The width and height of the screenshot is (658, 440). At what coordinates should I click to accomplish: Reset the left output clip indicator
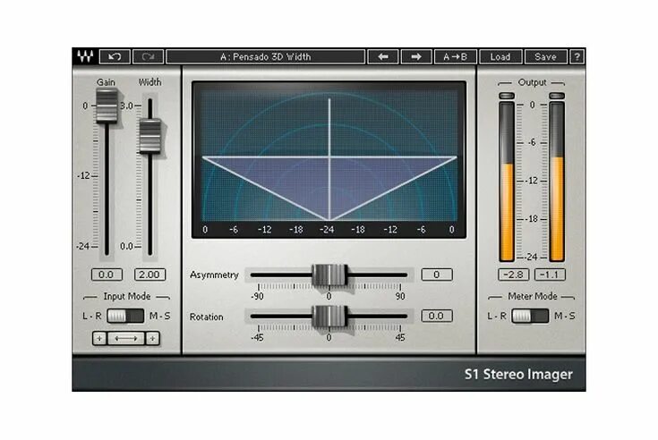pos(507,96)
